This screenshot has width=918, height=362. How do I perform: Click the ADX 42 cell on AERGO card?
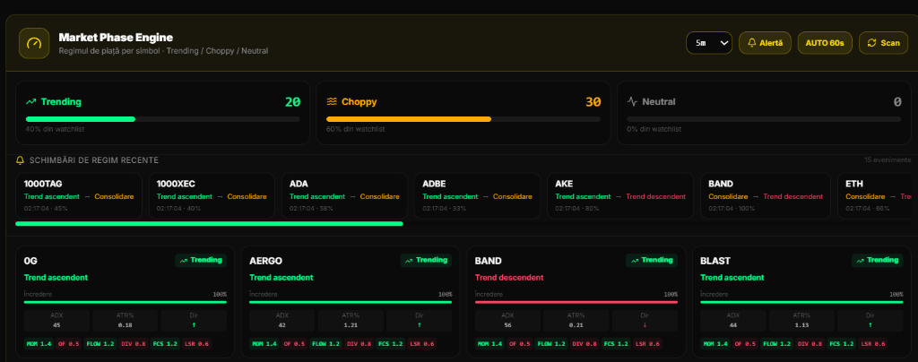coord(282,321)
